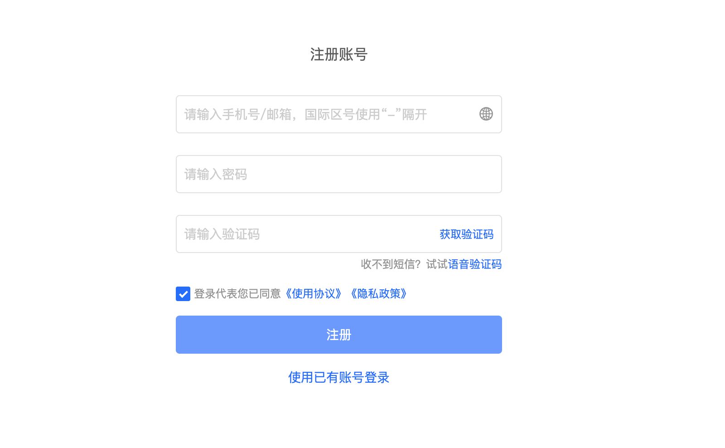
Task: Open the 《隐私政策》 privacy policy
Action: pos(379,294)
